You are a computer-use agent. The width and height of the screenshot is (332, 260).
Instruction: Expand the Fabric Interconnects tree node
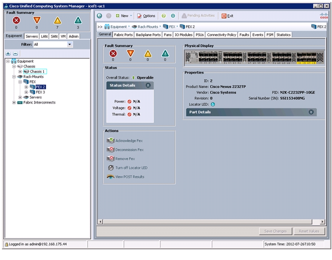click(x=14, y=102)
